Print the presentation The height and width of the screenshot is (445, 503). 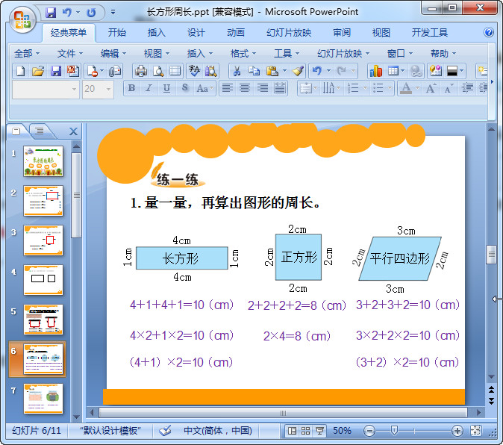pyautogui.click(x=141, y=71)
